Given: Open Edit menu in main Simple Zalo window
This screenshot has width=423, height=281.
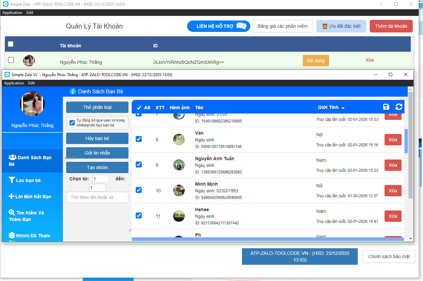Looking at the screenshot, I should [30, 13].
